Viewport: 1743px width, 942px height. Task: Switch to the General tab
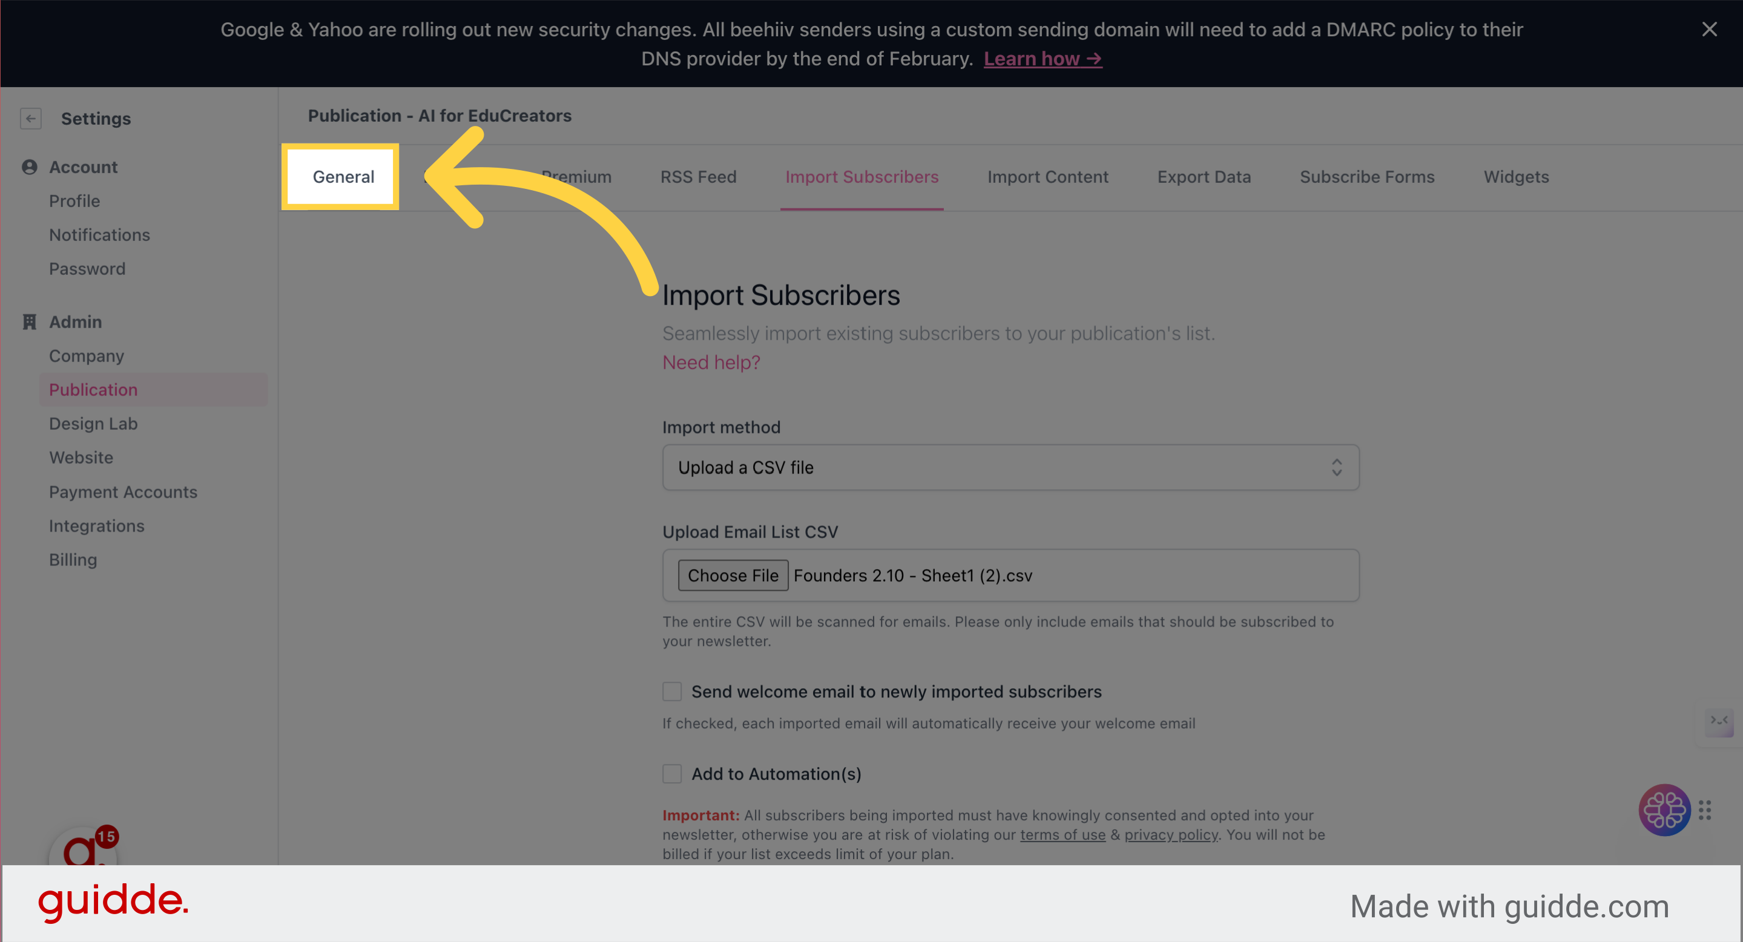coord(343,177)
